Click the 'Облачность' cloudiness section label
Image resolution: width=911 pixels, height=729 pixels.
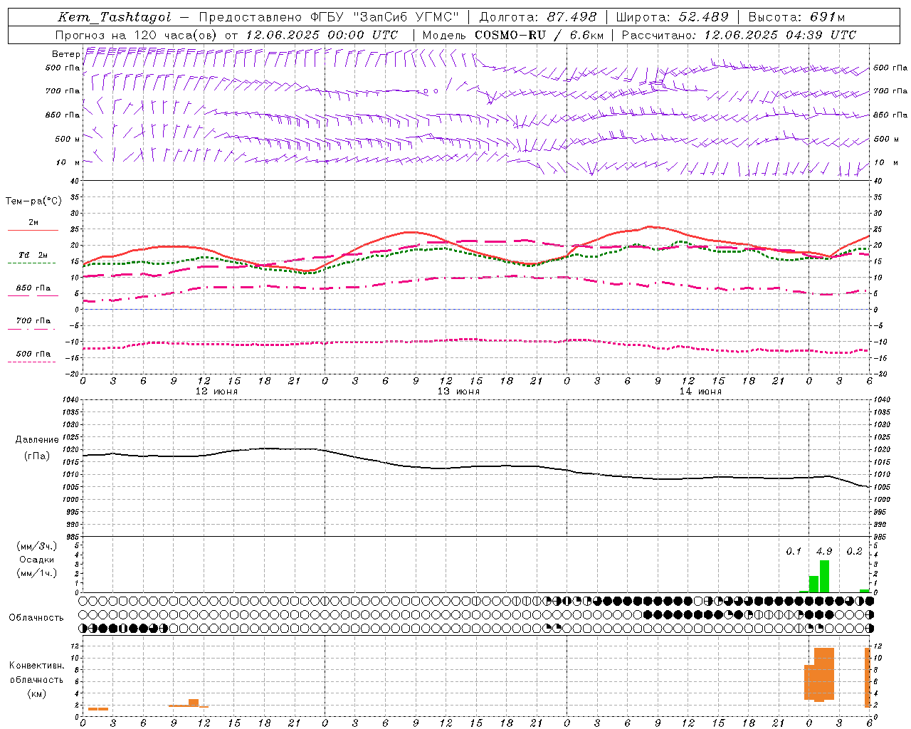click(36, 617)
